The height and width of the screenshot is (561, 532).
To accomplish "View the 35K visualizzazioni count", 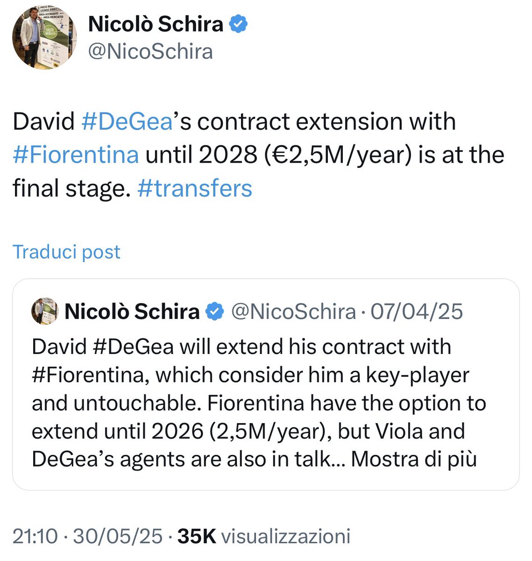I will pos(264,536).
